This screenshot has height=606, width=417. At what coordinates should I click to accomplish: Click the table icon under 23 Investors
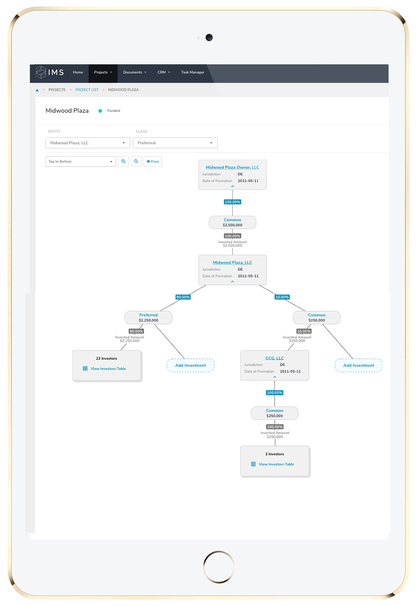(x=85, y=369)
